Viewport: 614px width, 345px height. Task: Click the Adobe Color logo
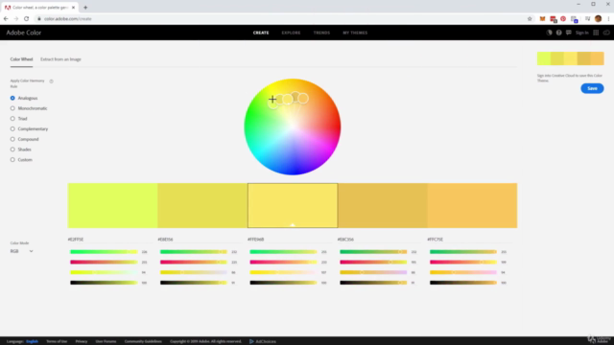(x=23, y=33)
